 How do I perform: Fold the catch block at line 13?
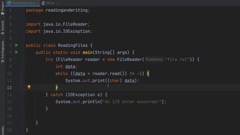[24, 95]
